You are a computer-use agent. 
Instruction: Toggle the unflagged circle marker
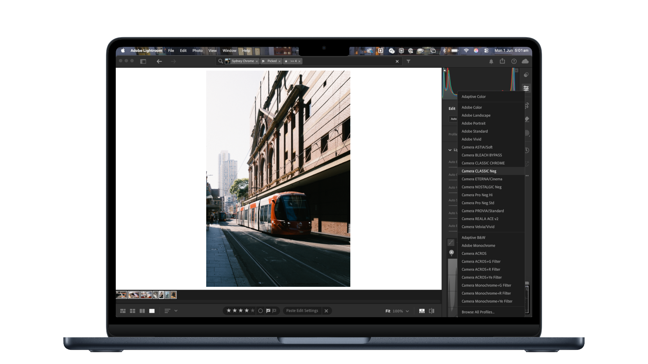click(261, 311)
